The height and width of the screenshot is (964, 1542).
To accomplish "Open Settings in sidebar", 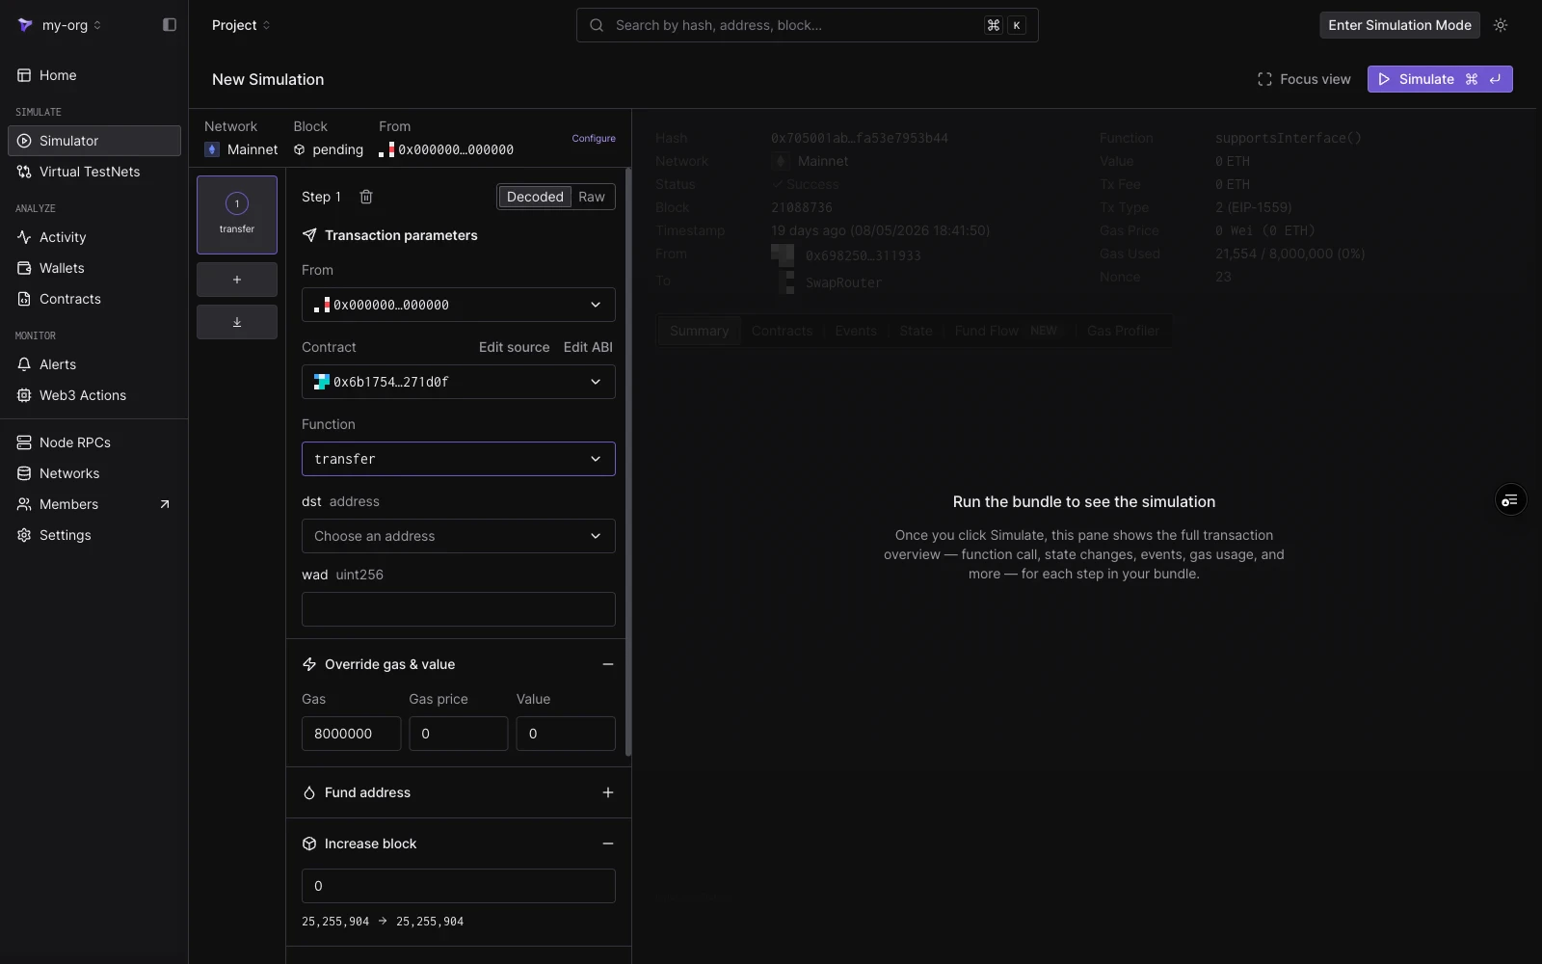I will point(93,535).
